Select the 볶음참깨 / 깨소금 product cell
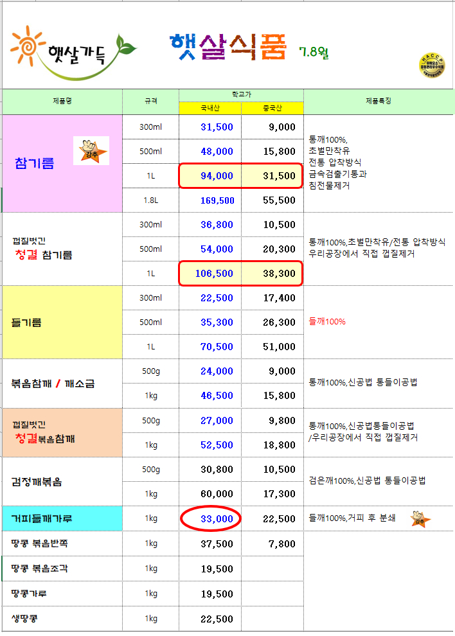The image size is (455, 636). point(62,384)
